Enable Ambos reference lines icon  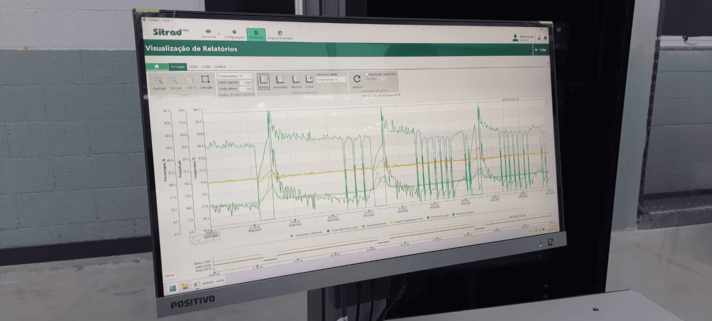click(x=263, y=80)
